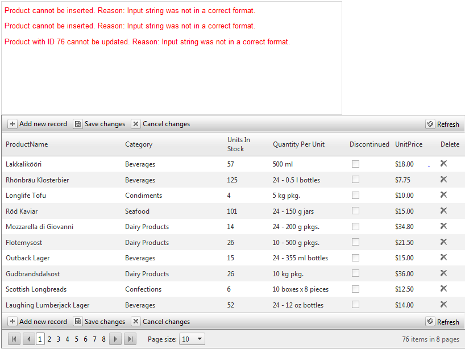
Task: Delete the Mozzarella di Giovanni row
Action: (x=443, y=226)
